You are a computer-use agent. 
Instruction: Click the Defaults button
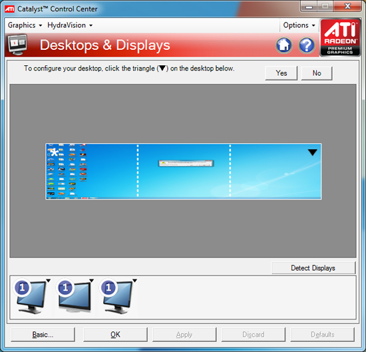tap(322, 335)
